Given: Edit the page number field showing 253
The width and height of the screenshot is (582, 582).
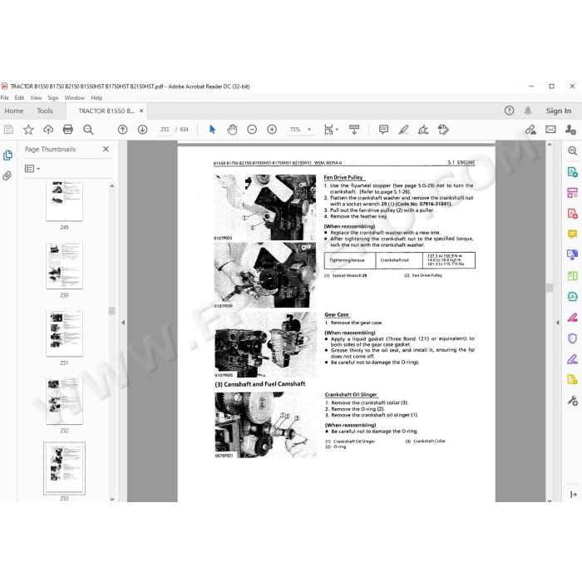Looking at the screenshot, I should click(x=165, y=130).
